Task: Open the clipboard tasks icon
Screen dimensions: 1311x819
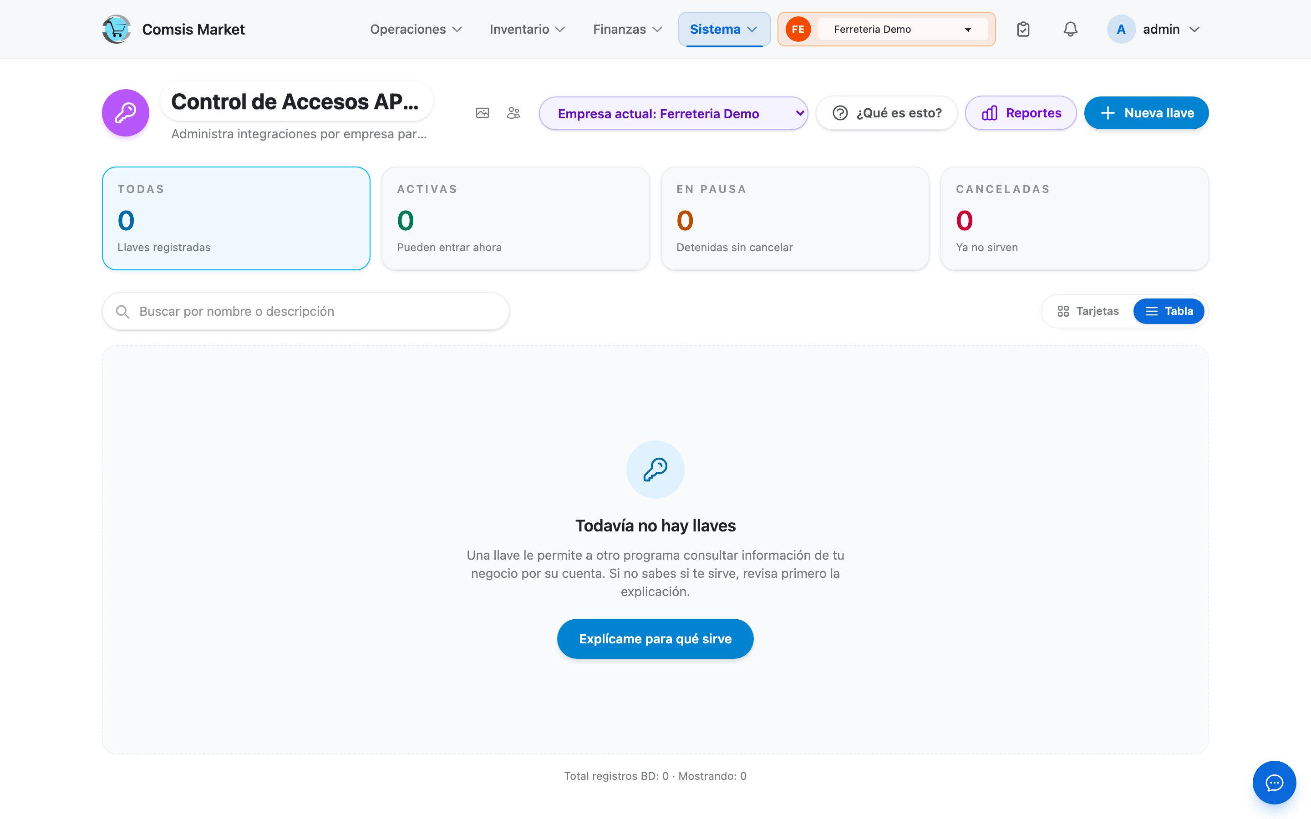Action: click(x=1023, y=29)
